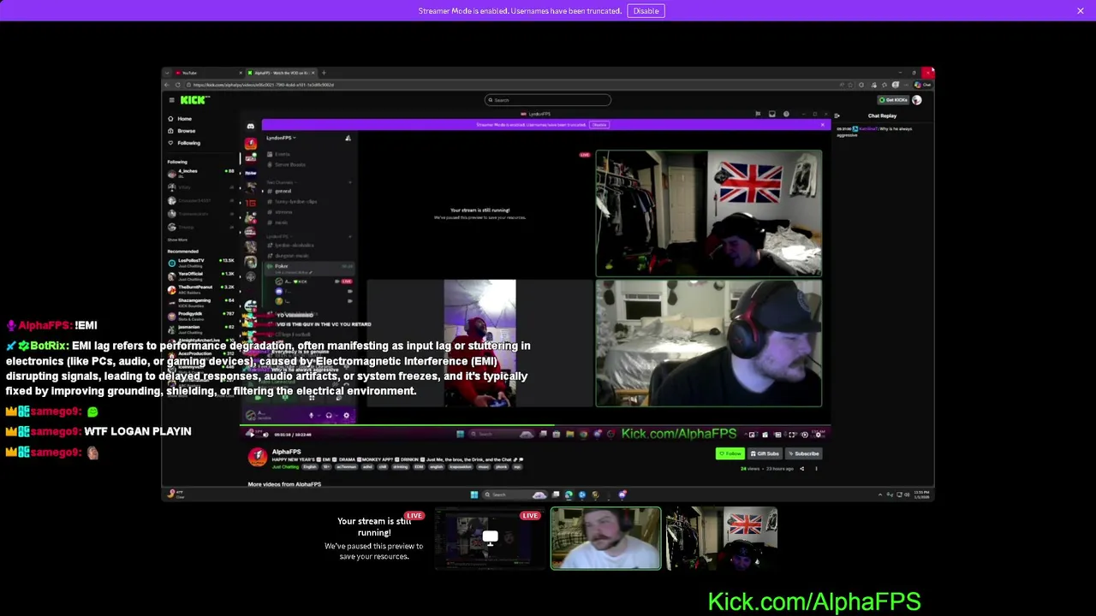The image size is (1096, 616).
Task: Click the KICK logo
Action: (x=194, y=100)
